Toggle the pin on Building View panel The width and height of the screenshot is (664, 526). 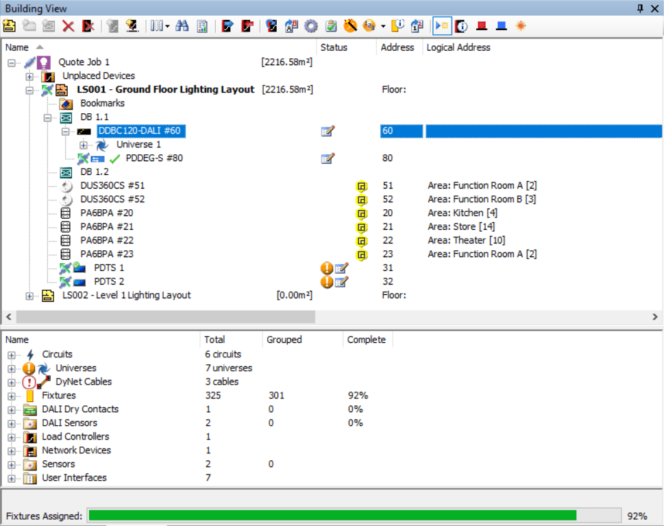click(x=640, y=8)
